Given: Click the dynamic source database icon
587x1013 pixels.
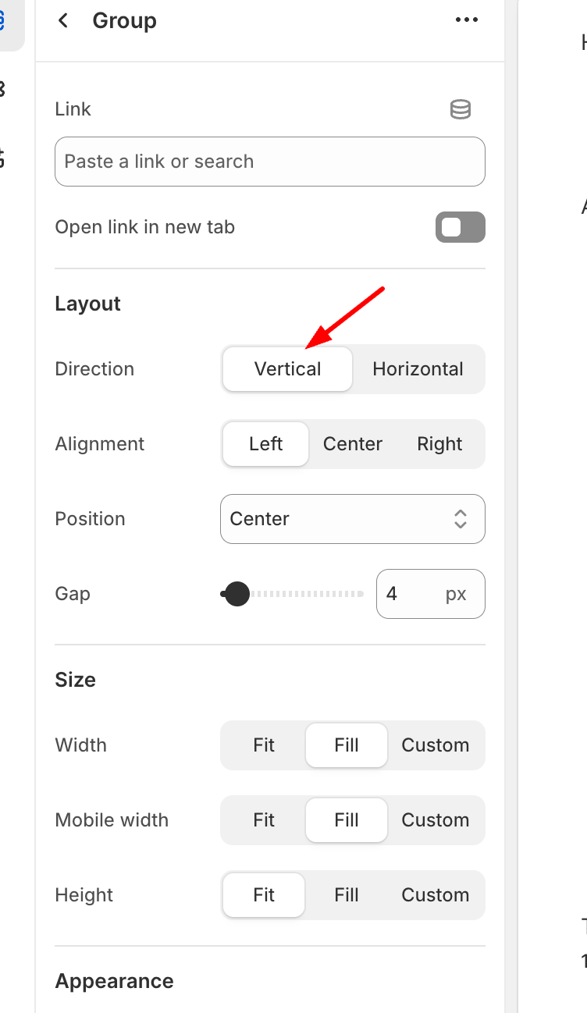Looking at the screenshot, I should click(461, 109).
